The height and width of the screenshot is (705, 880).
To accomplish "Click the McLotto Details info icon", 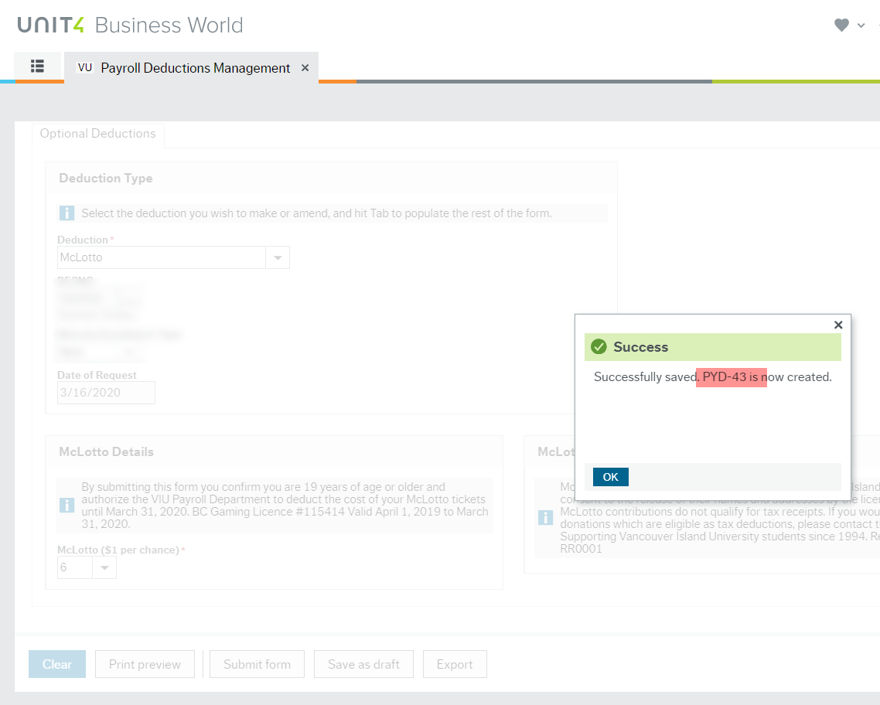I will [67, 506].
